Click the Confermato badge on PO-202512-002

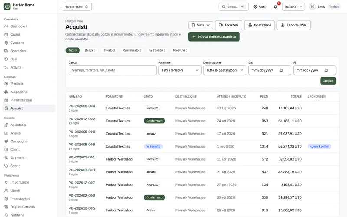coord(154,121)
